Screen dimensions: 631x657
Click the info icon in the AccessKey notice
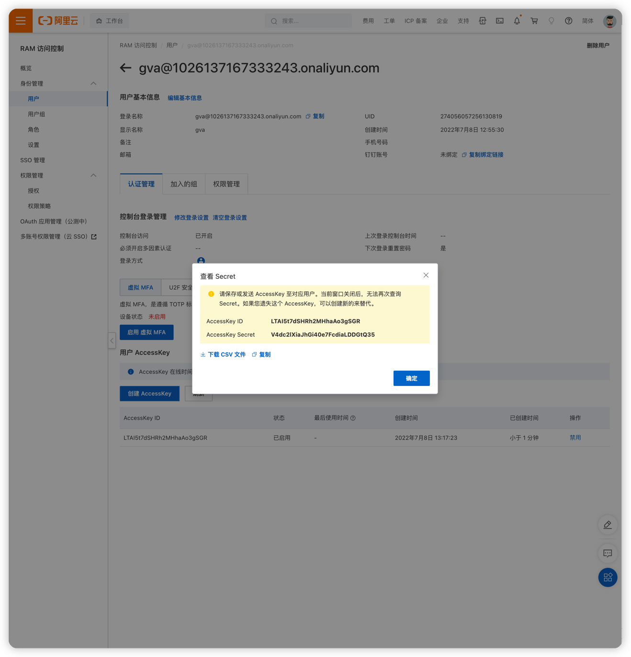(x=131, y=372)
